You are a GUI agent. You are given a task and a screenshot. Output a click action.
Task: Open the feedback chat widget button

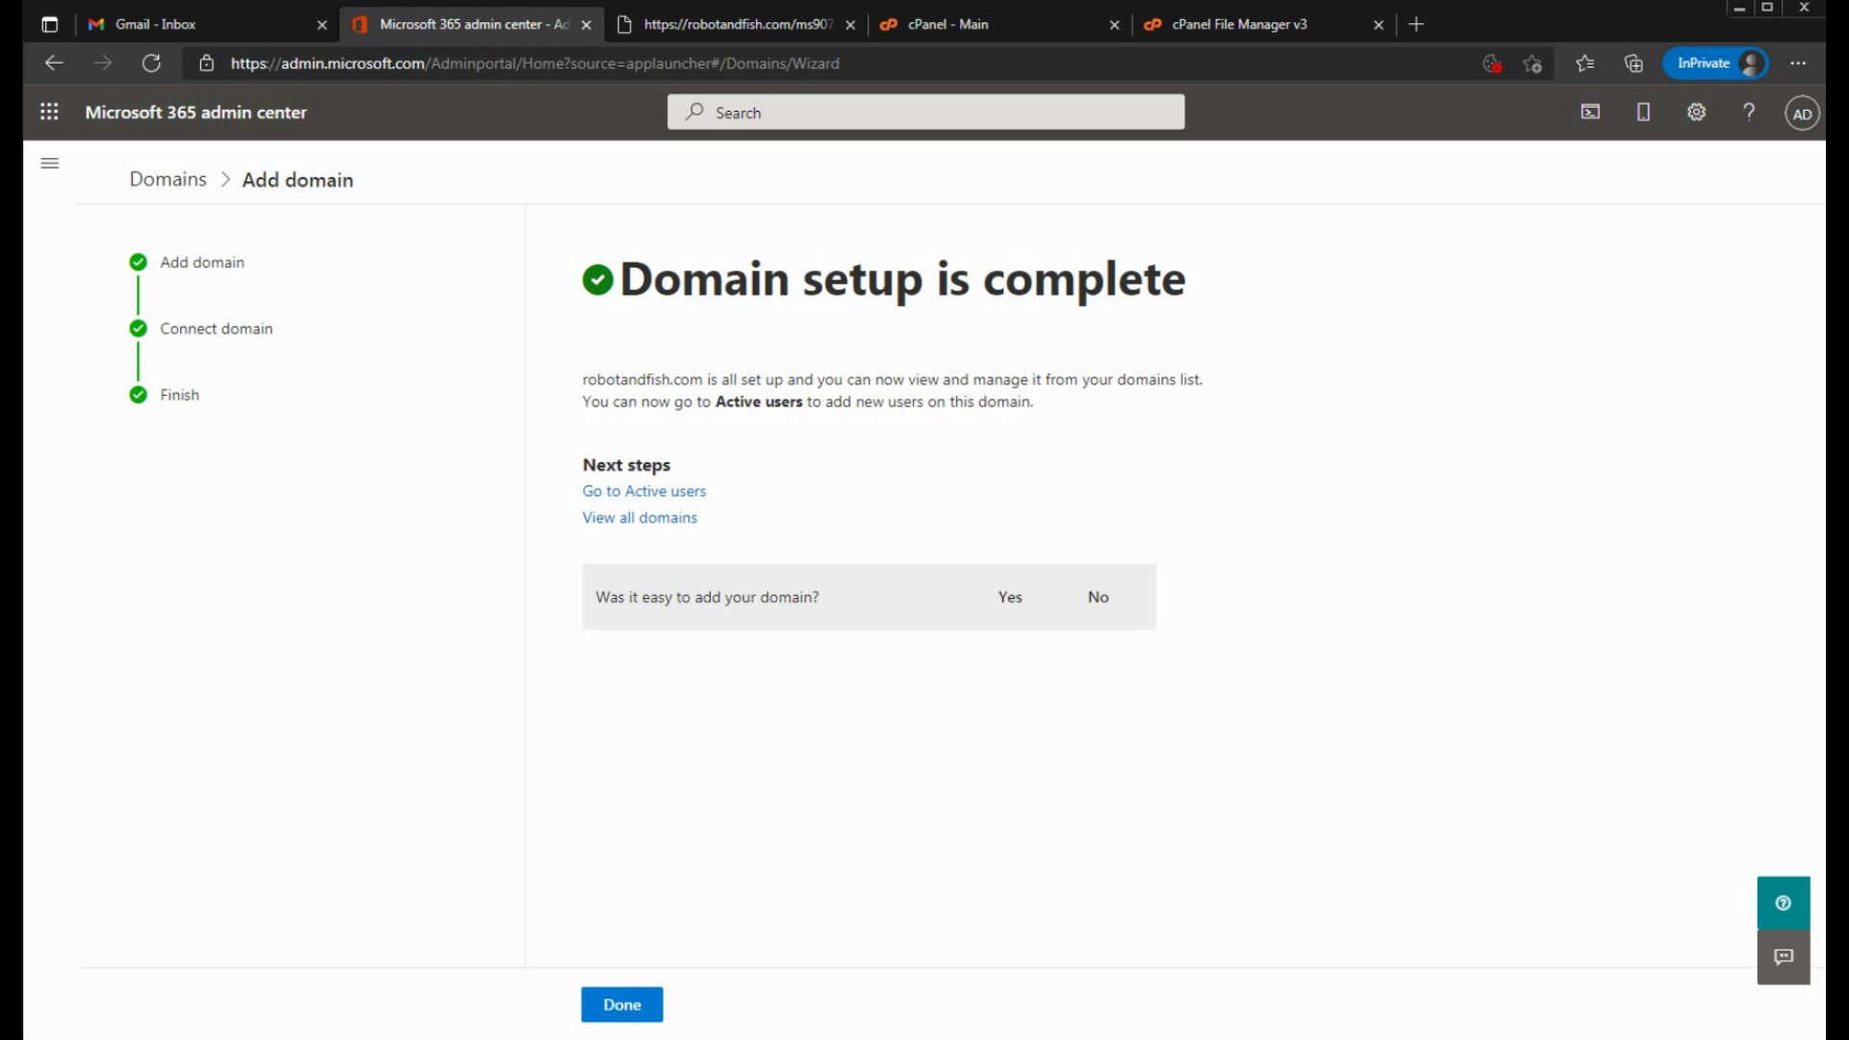(1783, 956)
